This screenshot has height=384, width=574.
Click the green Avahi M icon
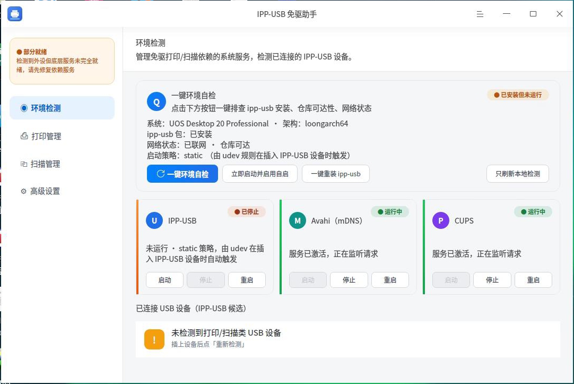pos(298,220)
